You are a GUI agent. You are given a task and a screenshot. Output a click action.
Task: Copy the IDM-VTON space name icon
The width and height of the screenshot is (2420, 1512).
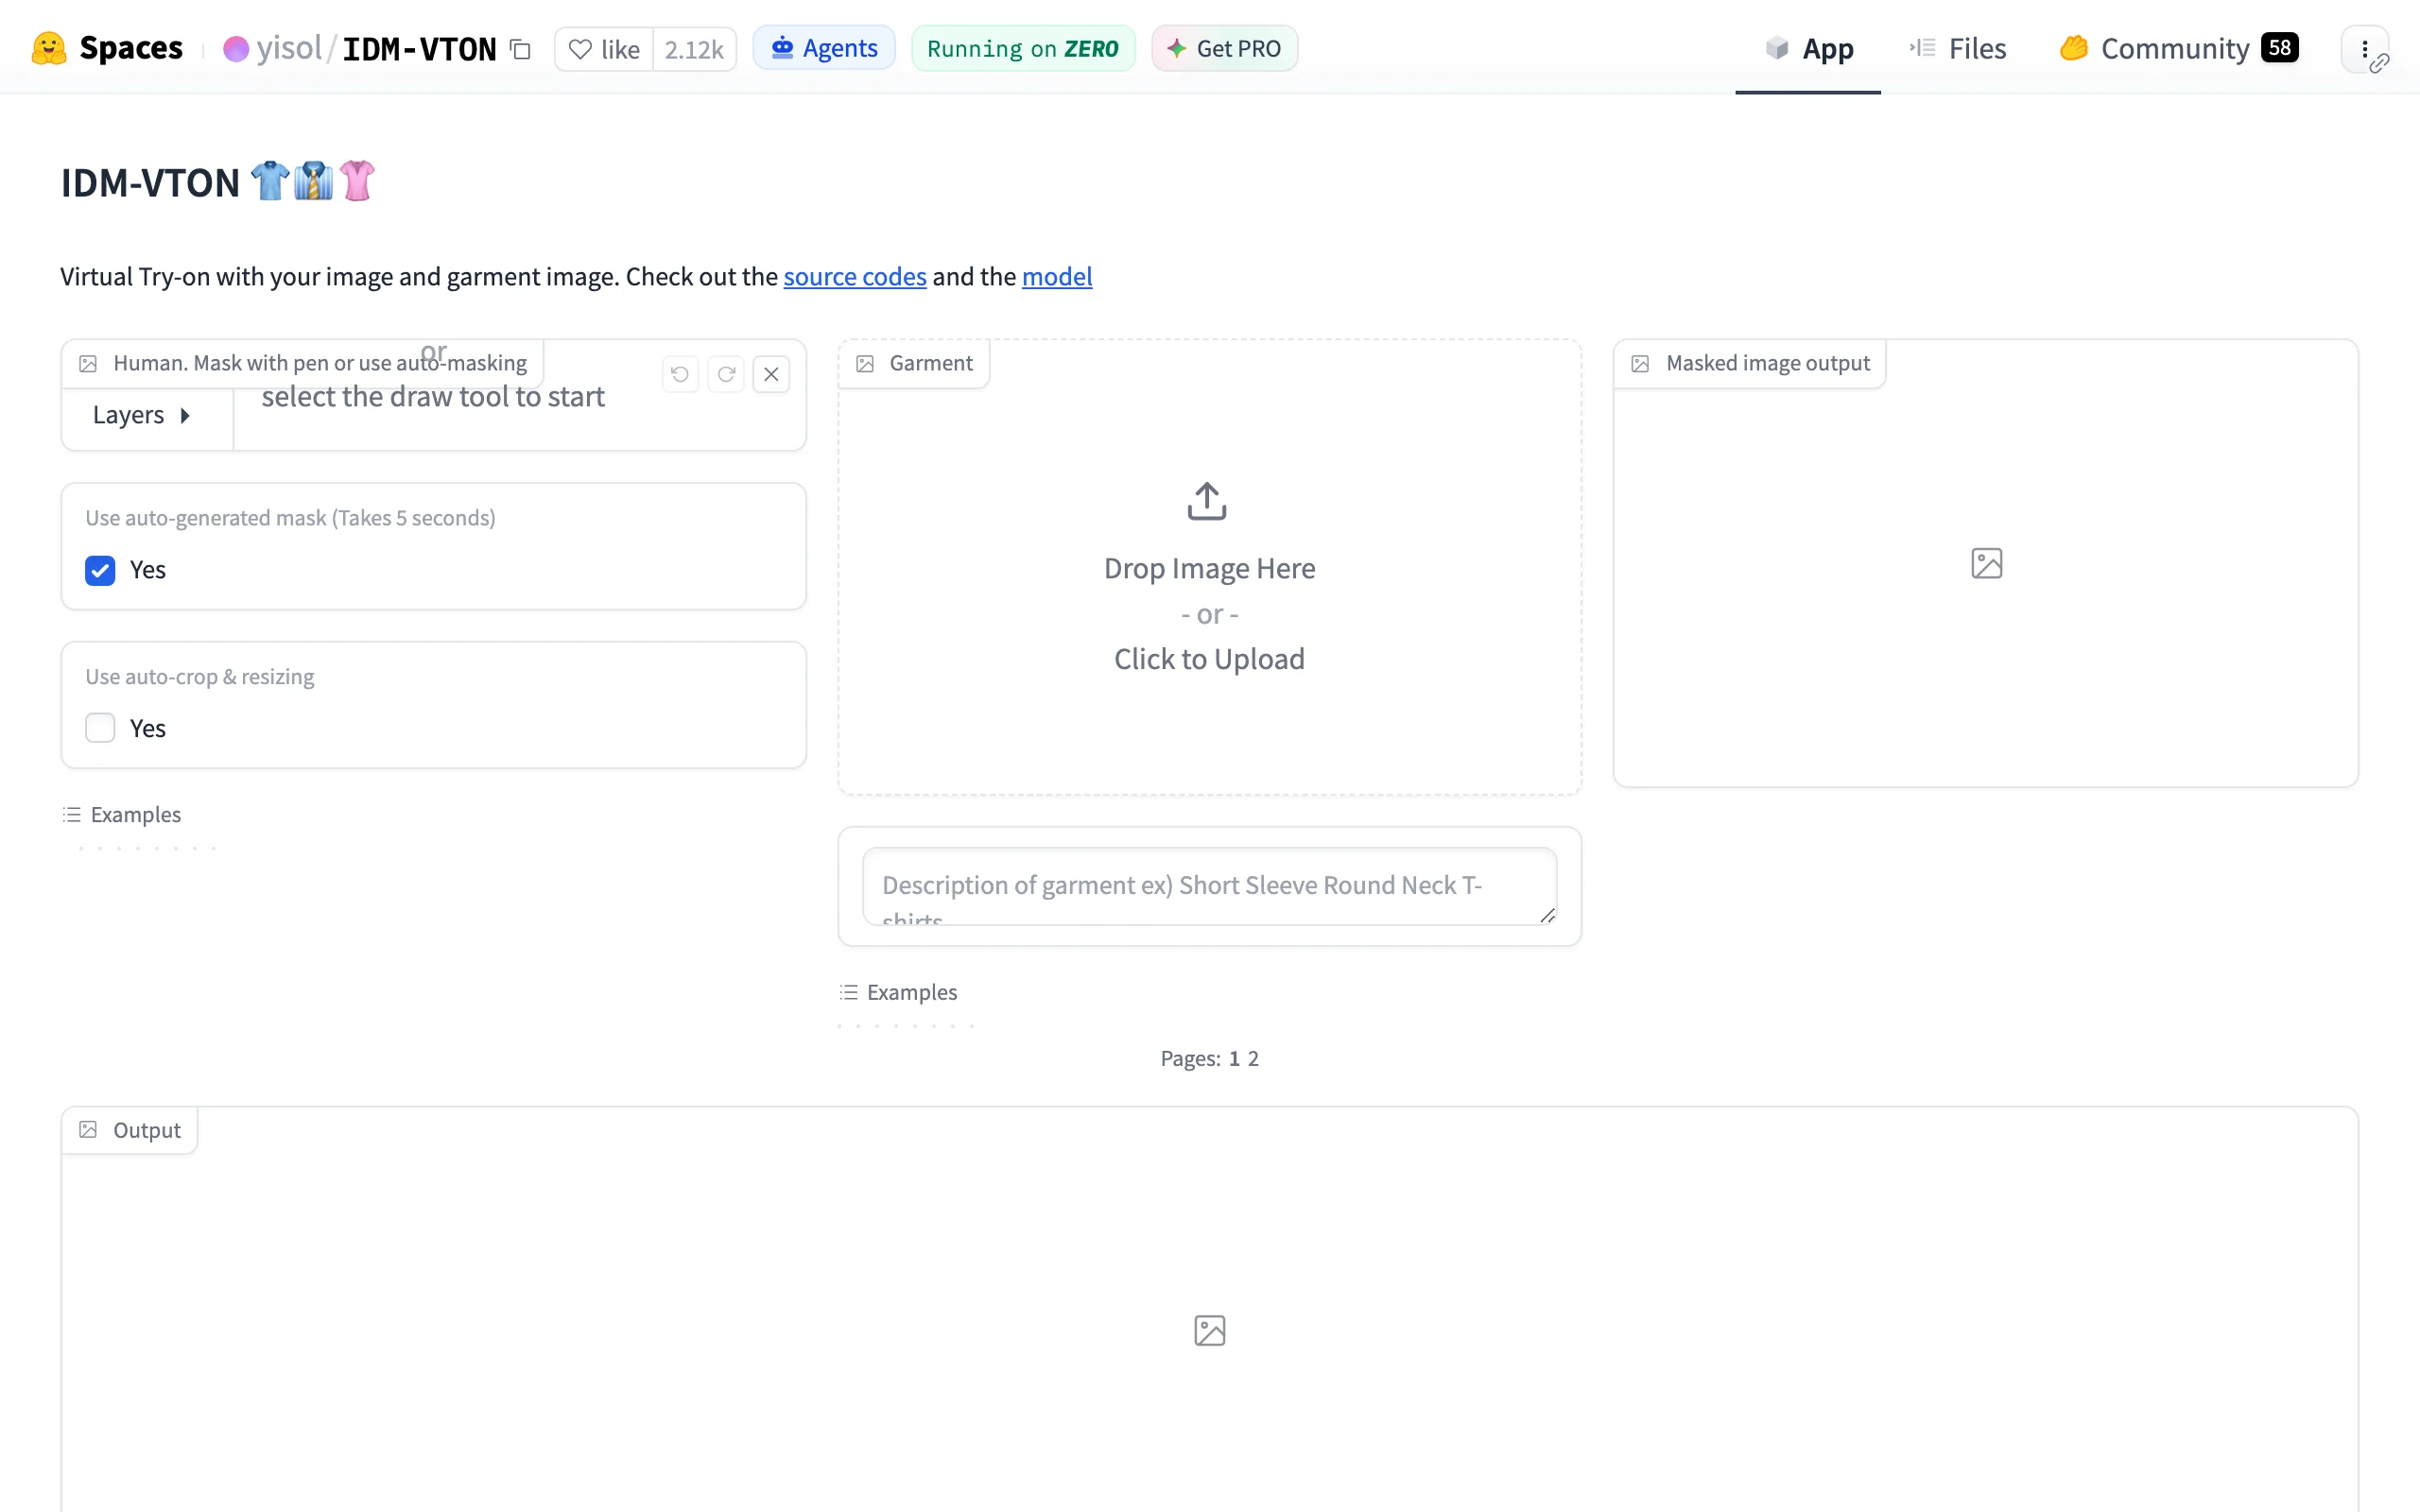click(520, 49)
